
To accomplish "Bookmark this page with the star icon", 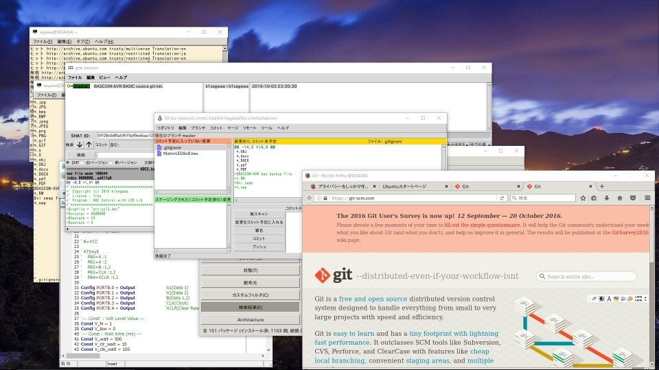I will [583, 198].
